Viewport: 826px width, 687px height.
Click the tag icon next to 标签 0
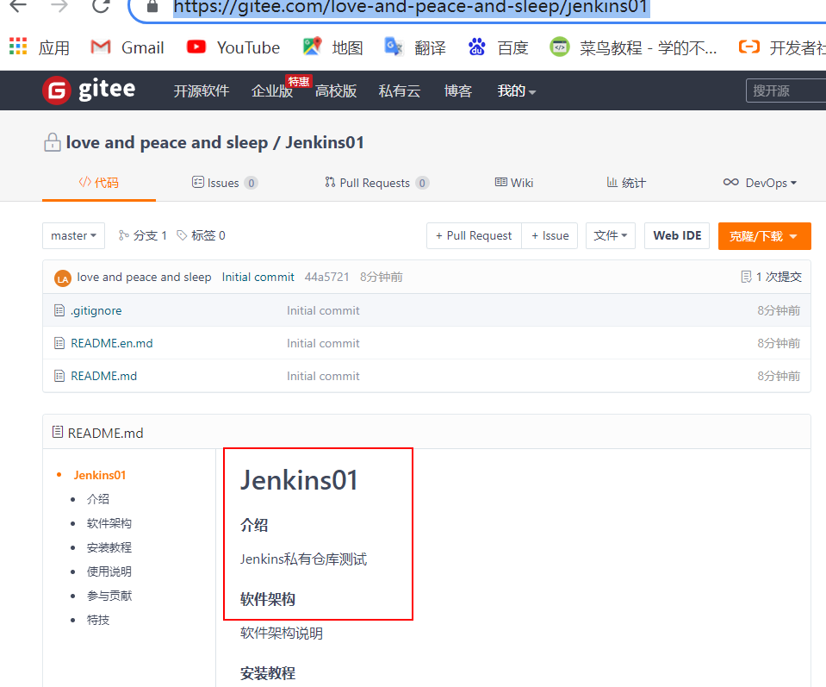180,234
